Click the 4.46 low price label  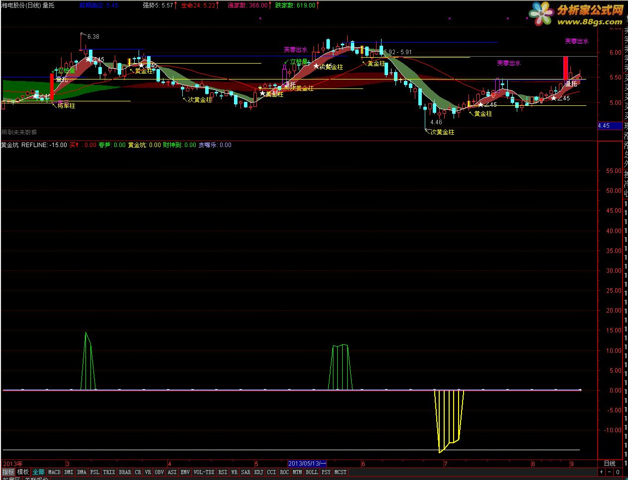pyautogui.click(x=436, y=122)
